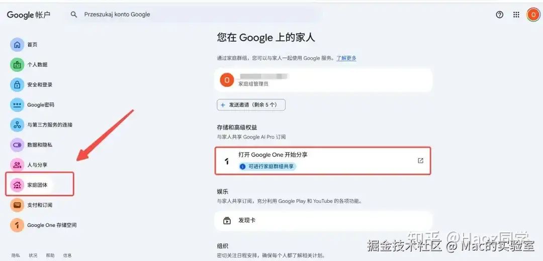543x261 pixels.
Task: Select 人与分享 people icon
Action: pyautogui.click(x=17, y=165)
